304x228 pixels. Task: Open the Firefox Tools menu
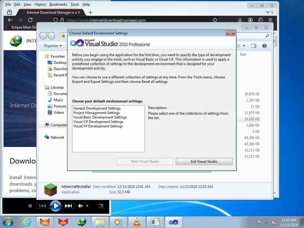click(75, 4)
